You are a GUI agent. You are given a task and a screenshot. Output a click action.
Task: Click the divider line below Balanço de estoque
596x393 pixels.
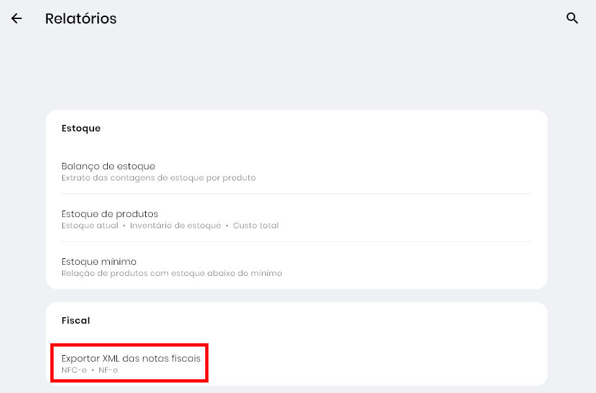(x=297, y=194)
